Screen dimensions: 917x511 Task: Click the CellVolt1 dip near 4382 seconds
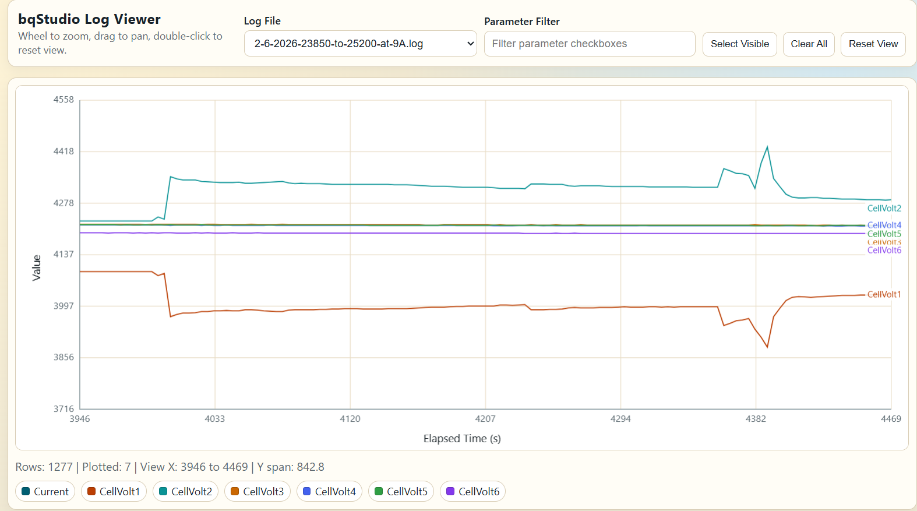point(767,347)
